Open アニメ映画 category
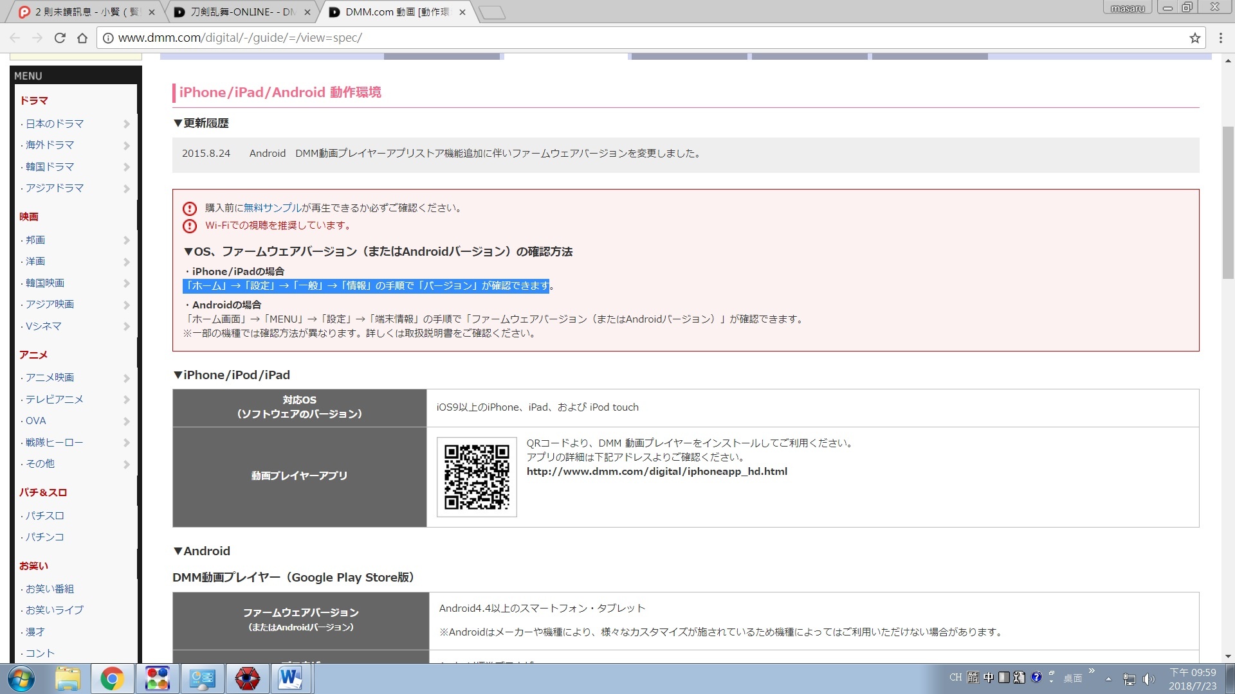The width and height of the screenshot is (1235, 694). point(50,377)
